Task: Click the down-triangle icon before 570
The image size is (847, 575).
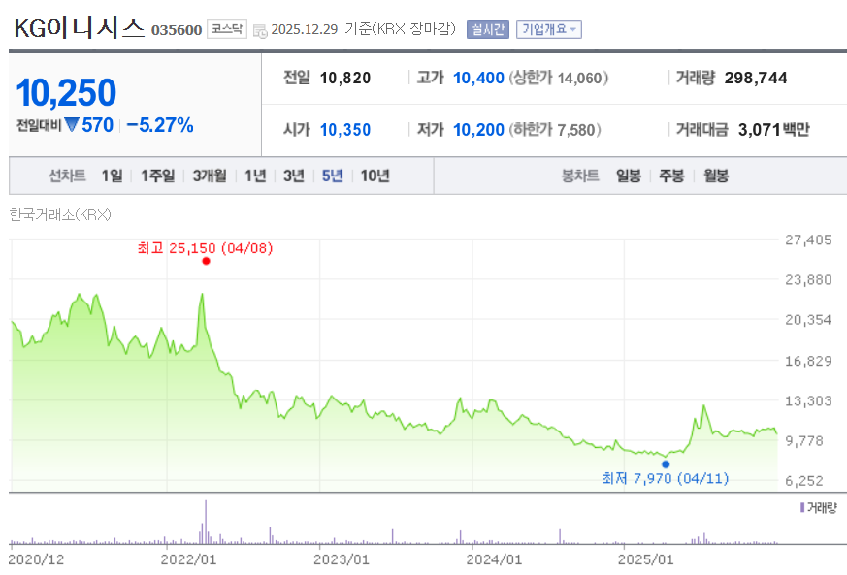Action: point(71,125)
